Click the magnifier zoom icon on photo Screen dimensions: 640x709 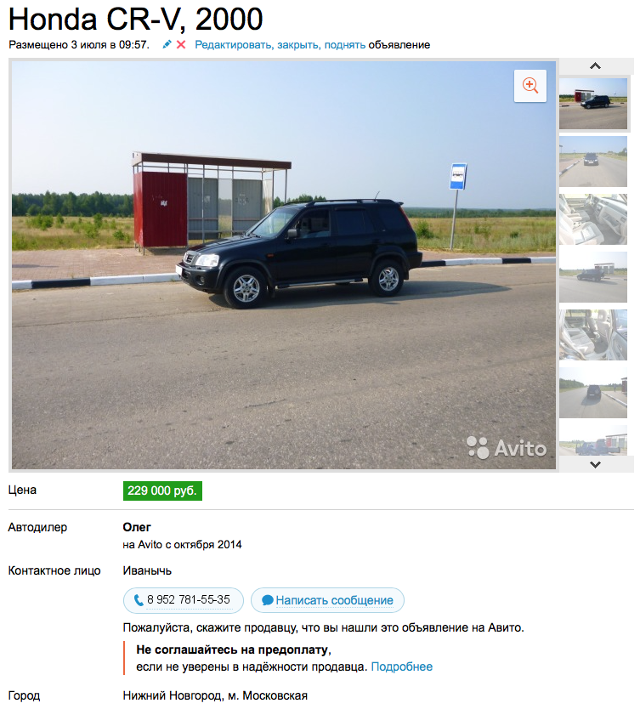coord(530,86)
